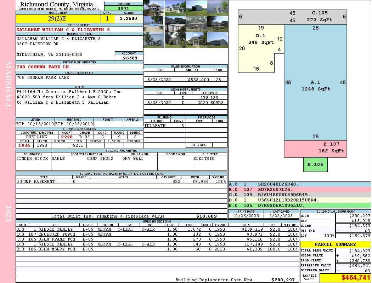Click the physical address 708 COBHAM PARK LN

[43, 67]
